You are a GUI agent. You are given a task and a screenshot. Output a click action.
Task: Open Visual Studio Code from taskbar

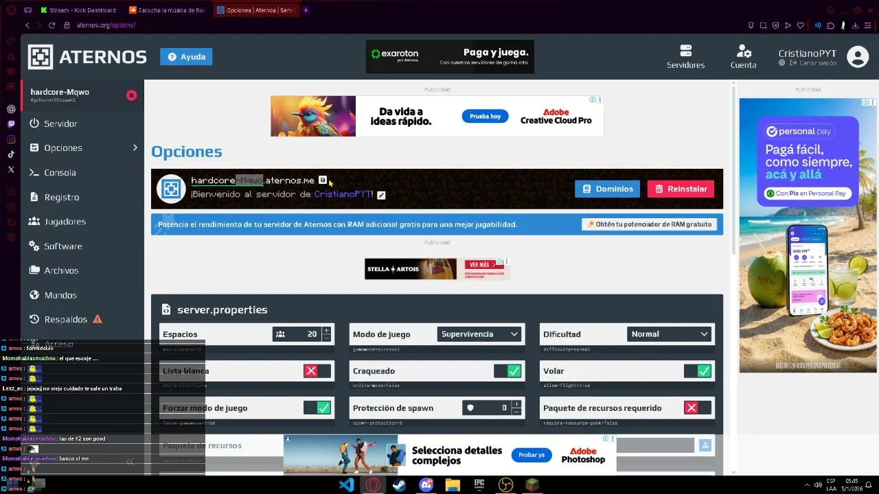[347, 485]
